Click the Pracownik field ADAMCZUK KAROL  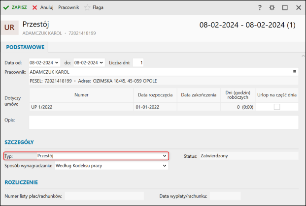pos(164,72)
